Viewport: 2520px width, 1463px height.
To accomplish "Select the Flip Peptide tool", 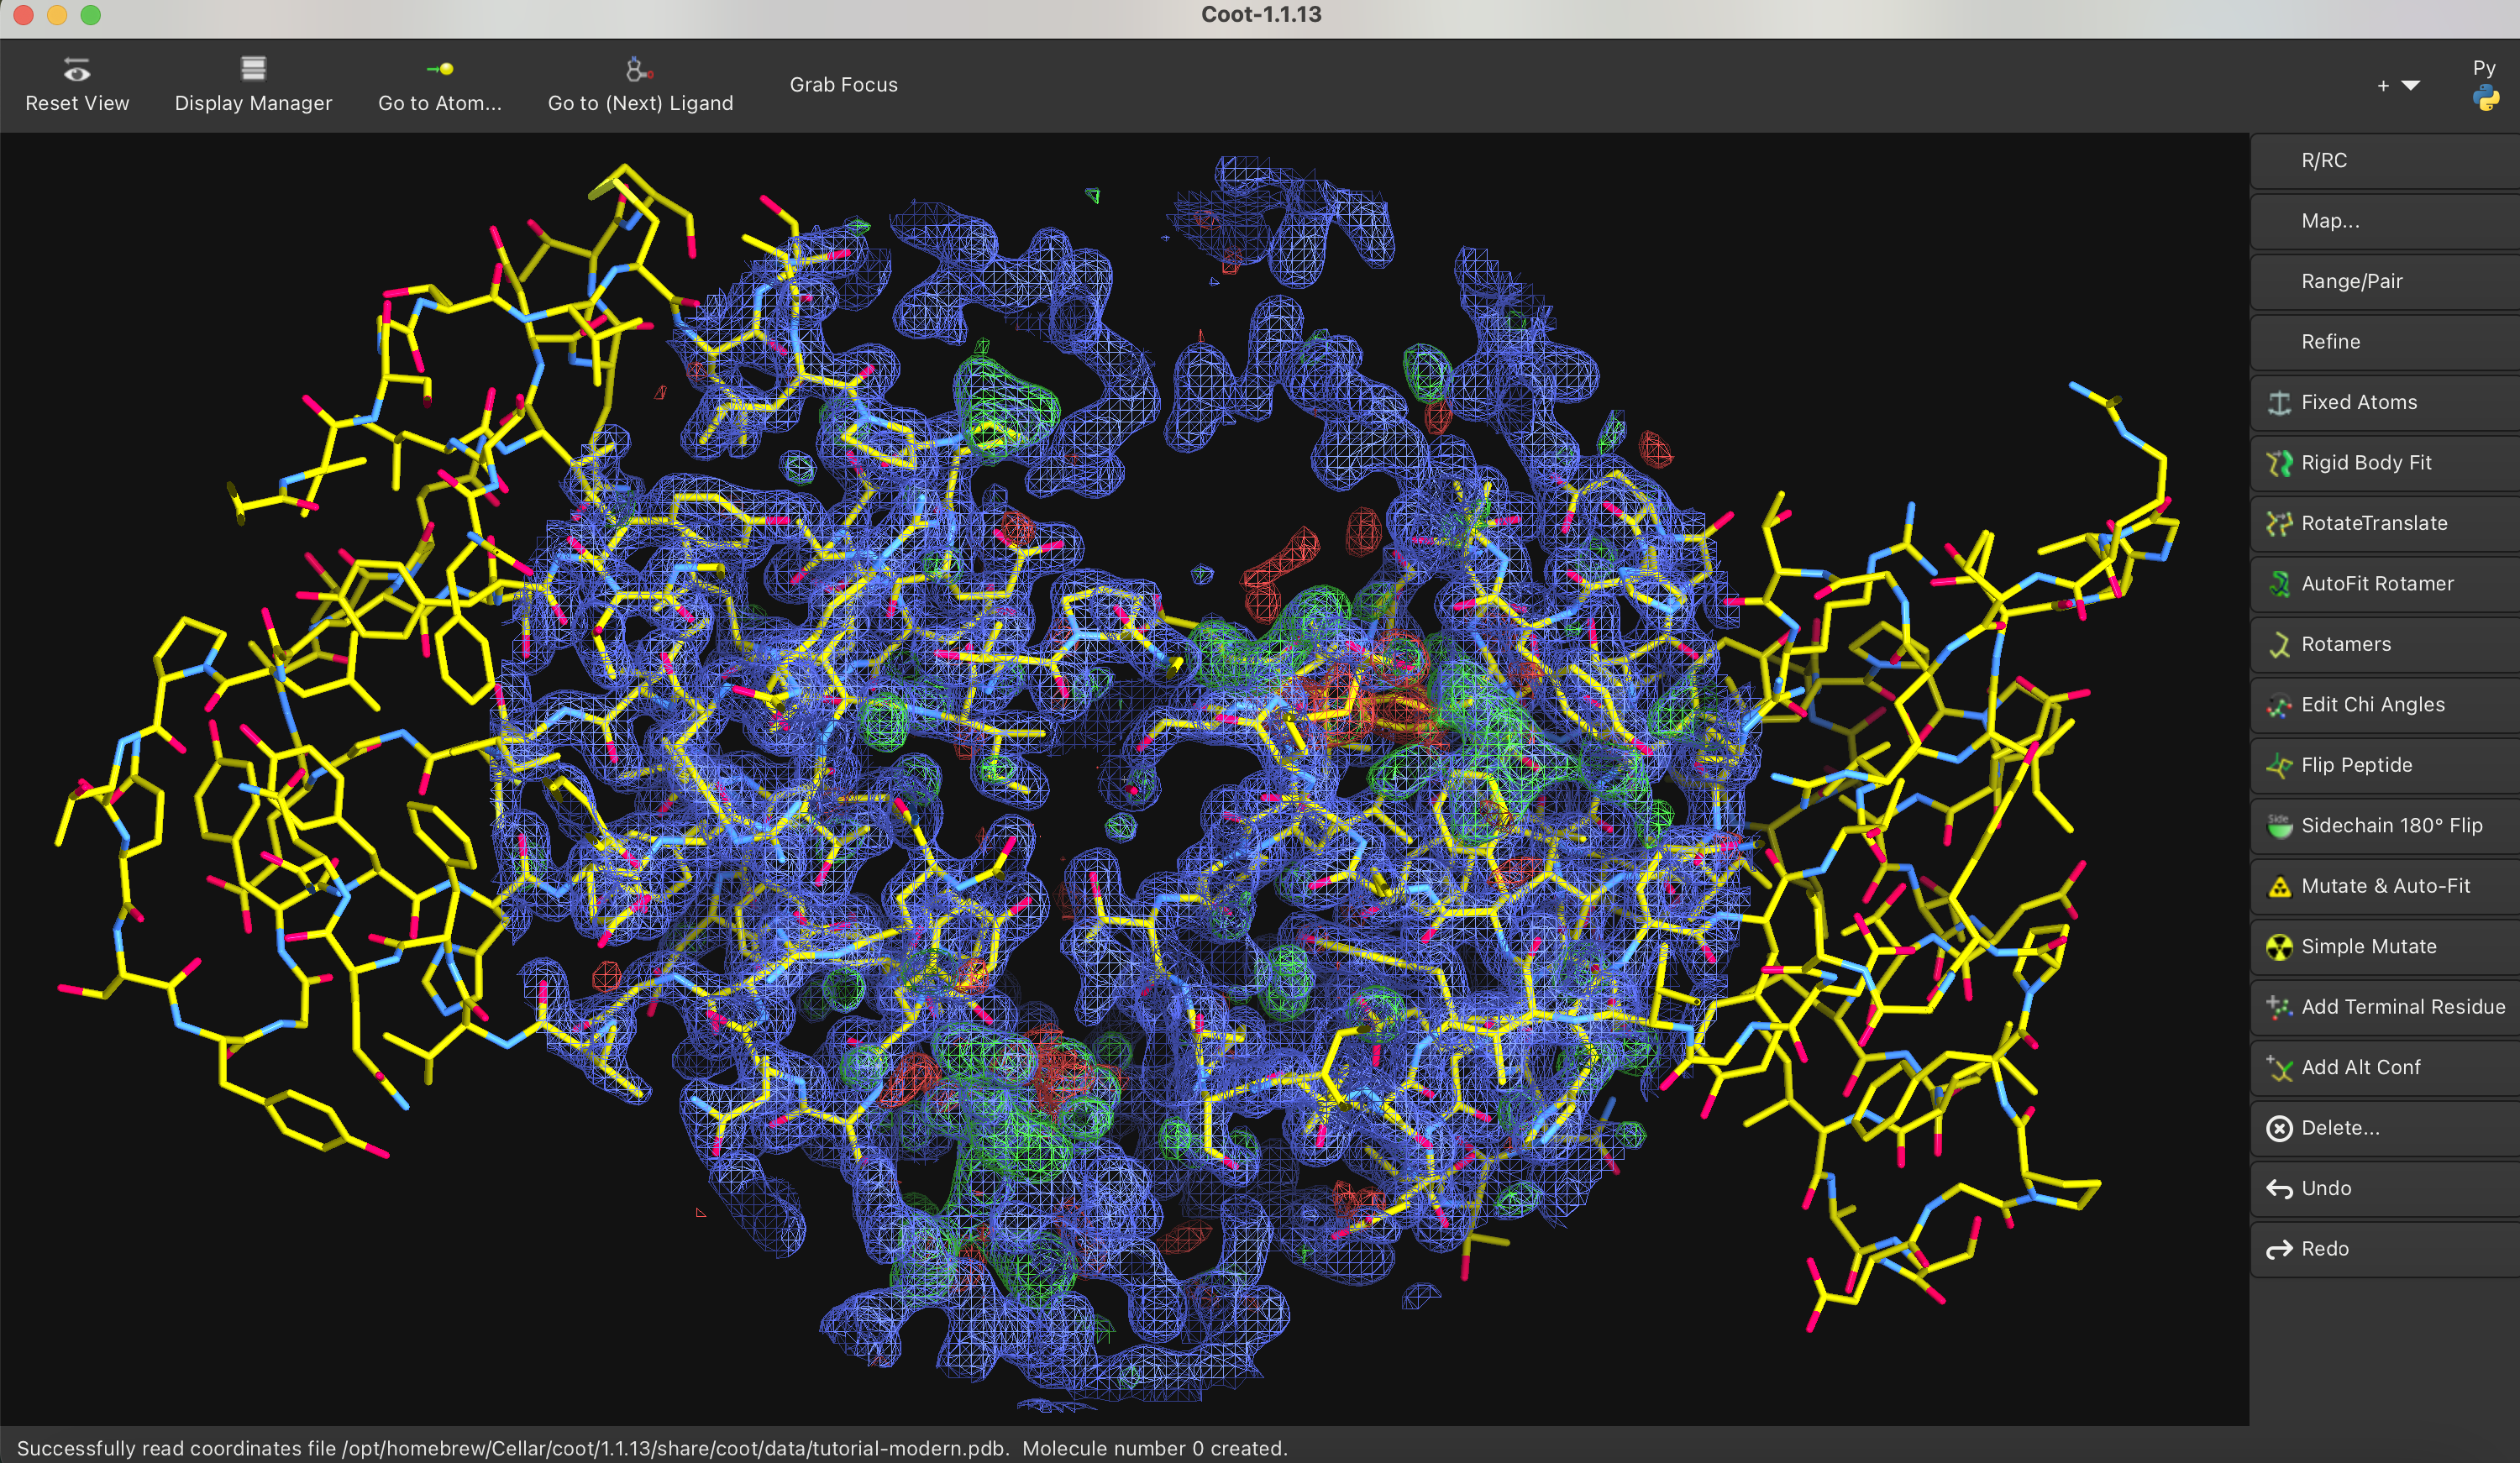I will [x=2355, y=765].
